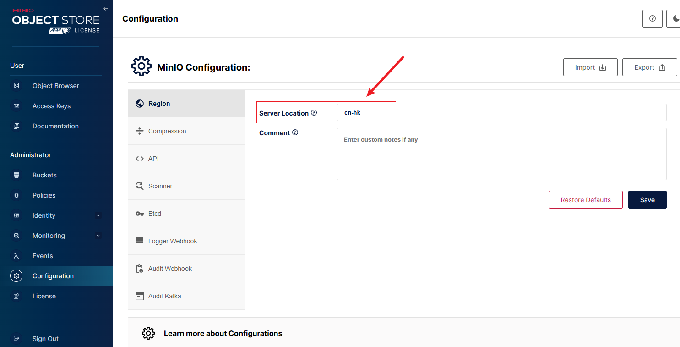Expand Learn more about Configurations section

click(223, 333)
